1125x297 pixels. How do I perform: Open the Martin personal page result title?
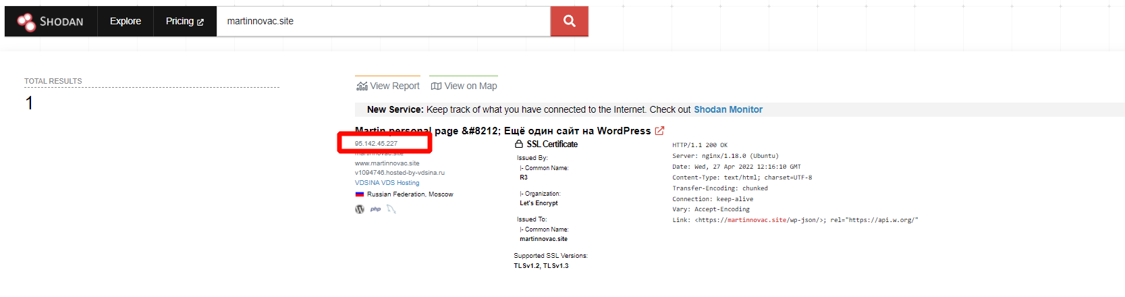coord(503,131)
